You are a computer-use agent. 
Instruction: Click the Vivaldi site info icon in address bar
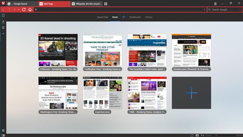click(x=36, y=10)
